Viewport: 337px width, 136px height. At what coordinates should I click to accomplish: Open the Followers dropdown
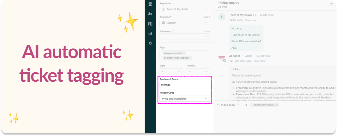click(185, 36)
